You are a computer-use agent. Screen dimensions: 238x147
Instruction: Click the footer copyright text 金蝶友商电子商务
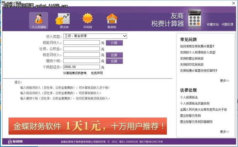coord(112,142)
